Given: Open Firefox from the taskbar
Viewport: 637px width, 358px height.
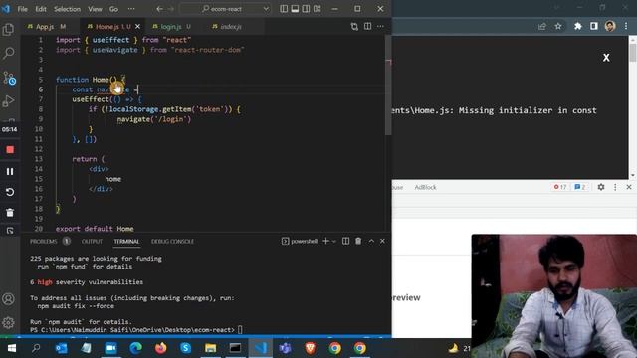Looking at the screenshot, I should tap(161, 348).
